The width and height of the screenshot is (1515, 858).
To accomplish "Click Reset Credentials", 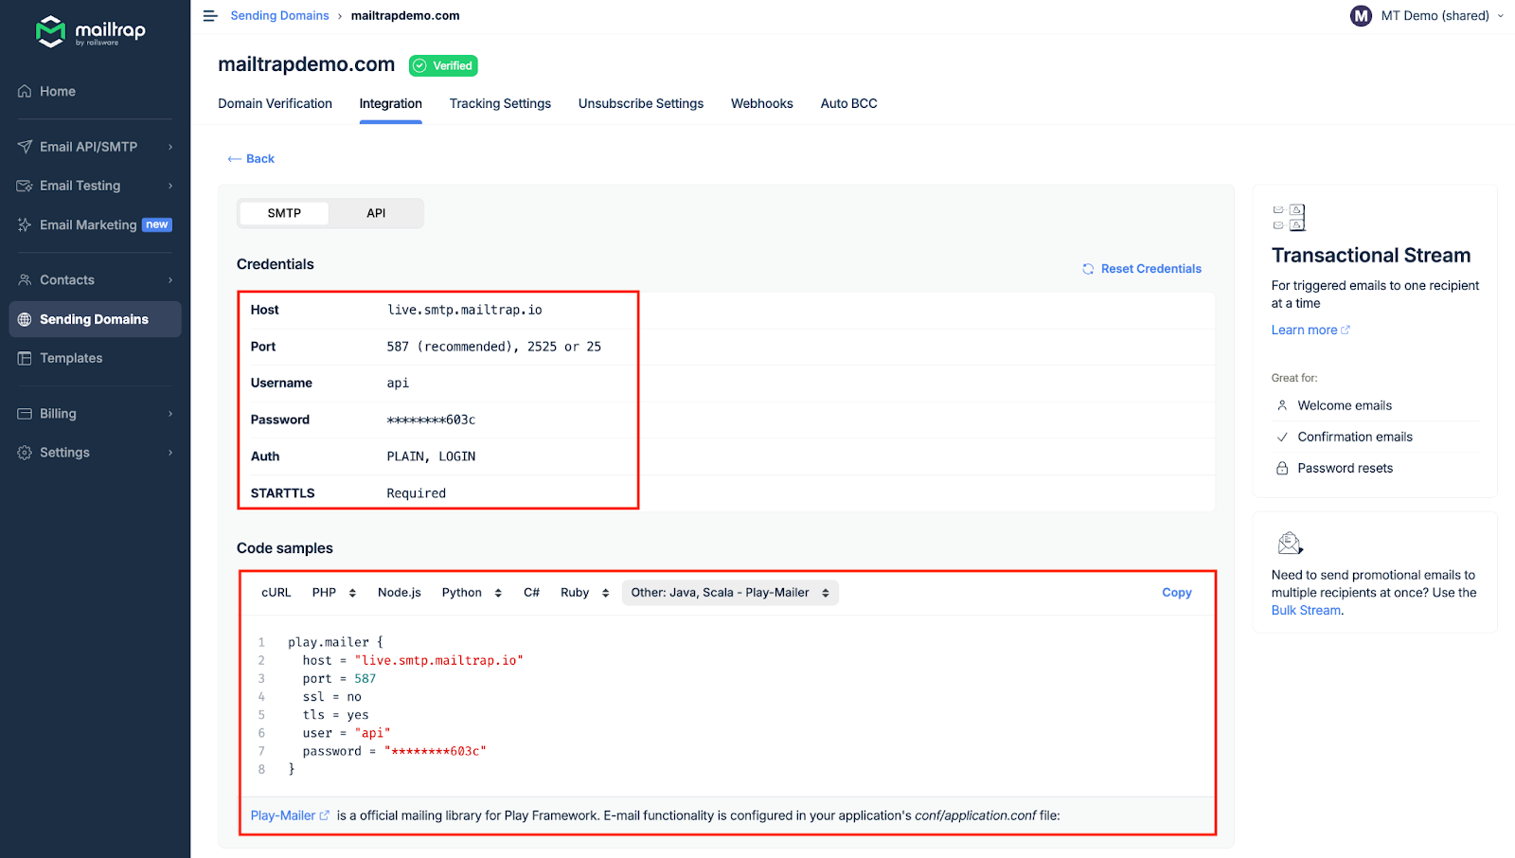I will [1142, 269].
